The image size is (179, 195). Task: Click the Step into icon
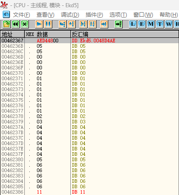62,24
